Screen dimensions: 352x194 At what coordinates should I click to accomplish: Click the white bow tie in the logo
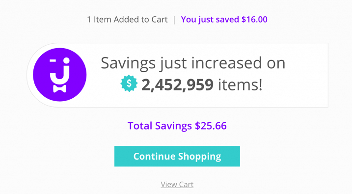coord(60,88)
